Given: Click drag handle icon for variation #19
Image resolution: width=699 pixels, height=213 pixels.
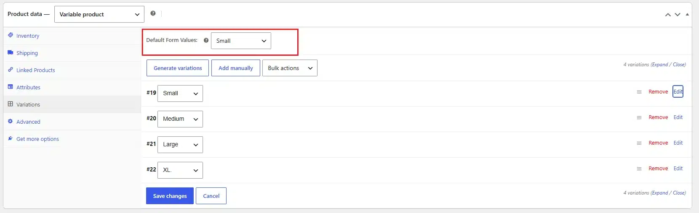Looking at the screenshot, I should pyautogui.click(x=639, y=92).
